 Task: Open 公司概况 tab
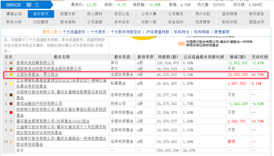[176, 14]
